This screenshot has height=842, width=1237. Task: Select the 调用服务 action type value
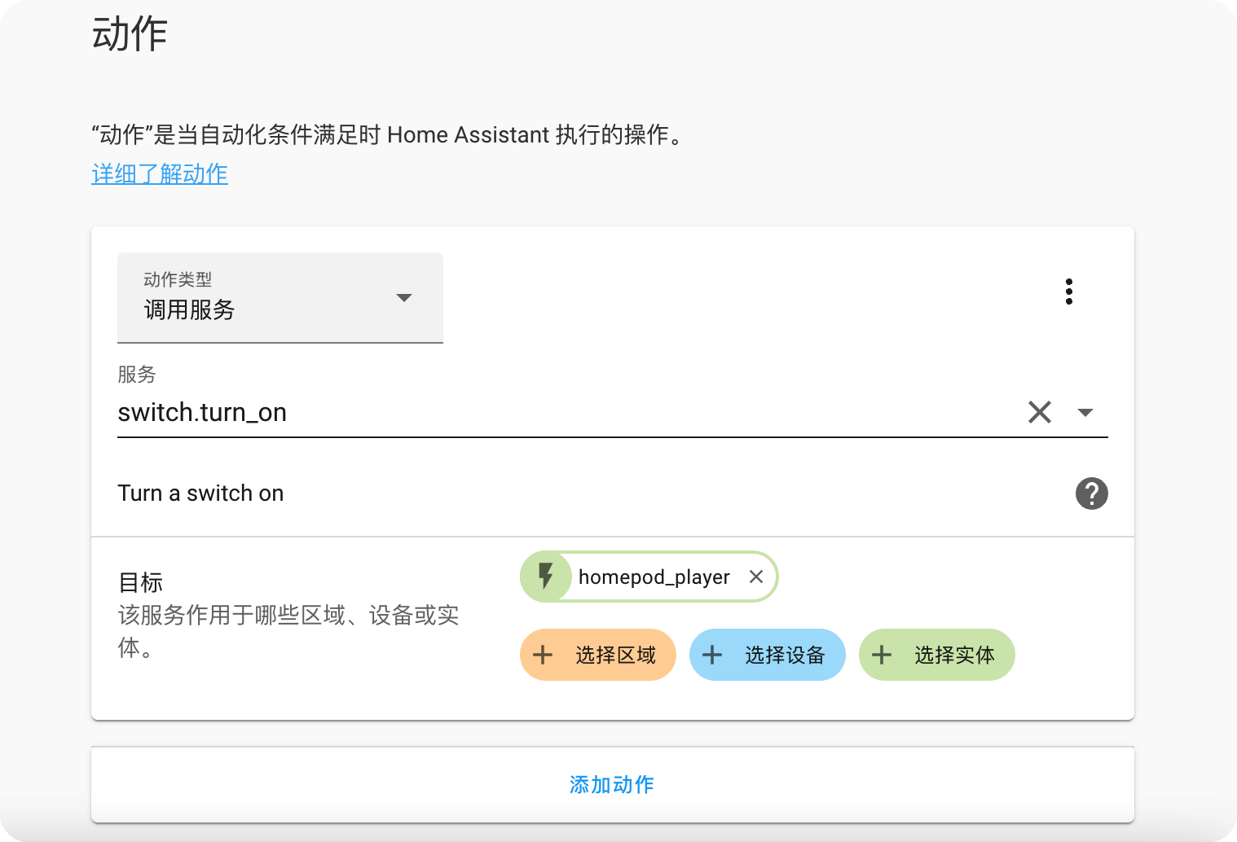pyautogui.click(x=190, y=310)
